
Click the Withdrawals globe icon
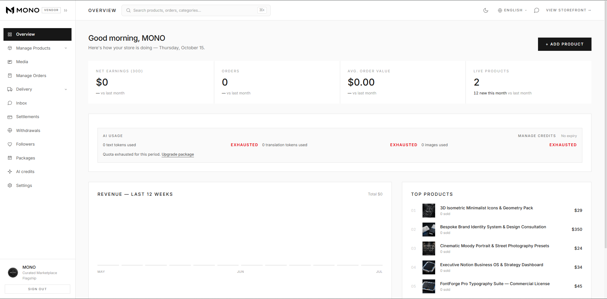10,131
